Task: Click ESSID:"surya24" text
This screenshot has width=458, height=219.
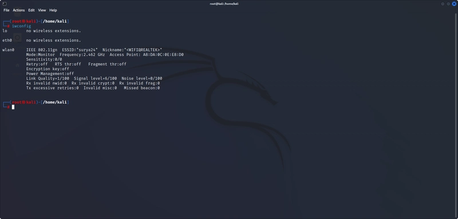Action: coord(80,50)
